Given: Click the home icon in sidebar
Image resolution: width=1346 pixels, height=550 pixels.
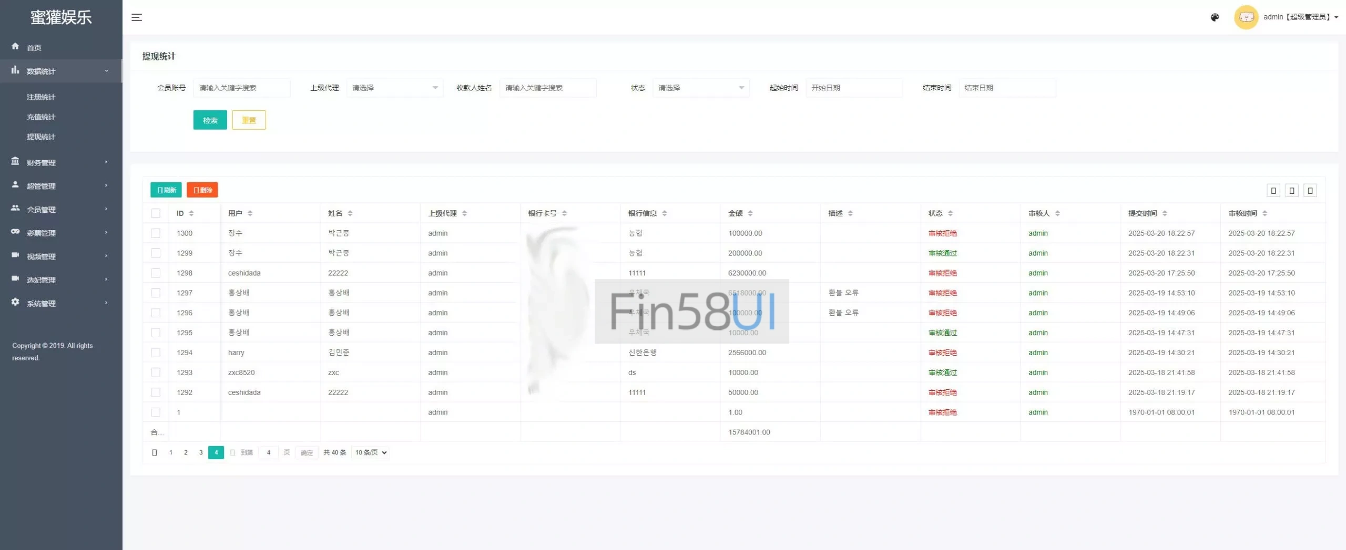Looking at the screenshot, I should (x=15, y=47).
